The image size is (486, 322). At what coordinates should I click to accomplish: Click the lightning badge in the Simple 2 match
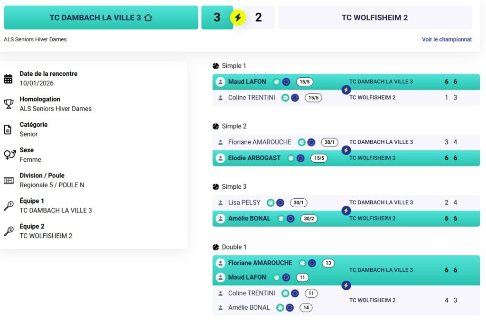tap(346, 150)
